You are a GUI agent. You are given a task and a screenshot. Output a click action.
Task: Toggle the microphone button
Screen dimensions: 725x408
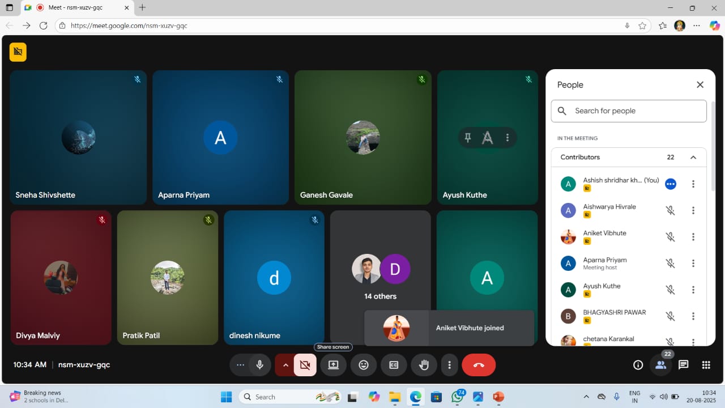coord(260,365)
